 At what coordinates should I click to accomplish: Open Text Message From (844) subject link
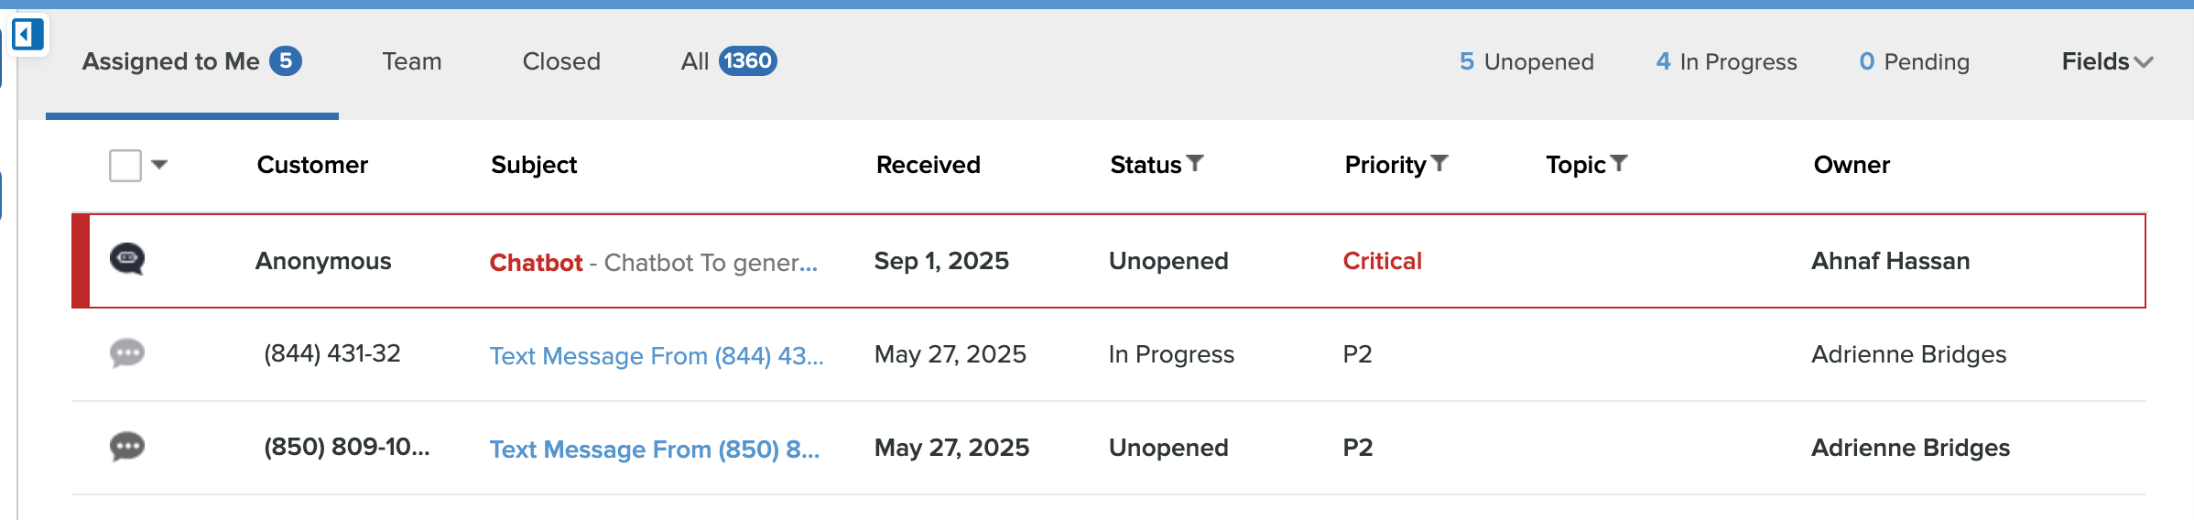click(x=656, y=355)
